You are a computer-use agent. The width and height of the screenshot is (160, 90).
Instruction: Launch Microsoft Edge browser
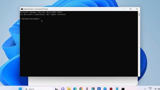point(75,89)
